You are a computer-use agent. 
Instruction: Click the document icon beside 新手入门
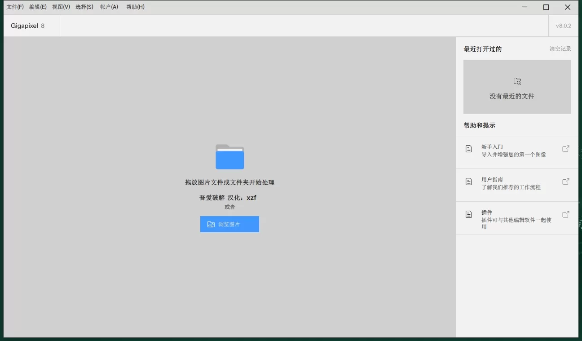tap(469, 149)
